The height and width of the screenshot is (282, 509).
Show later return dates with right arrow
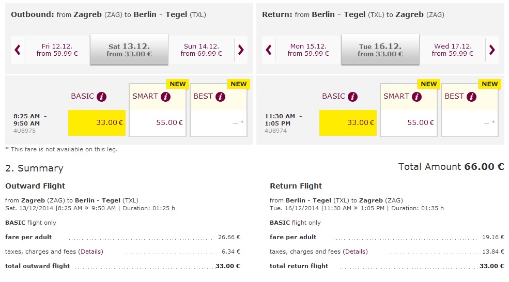coord(492,50)
